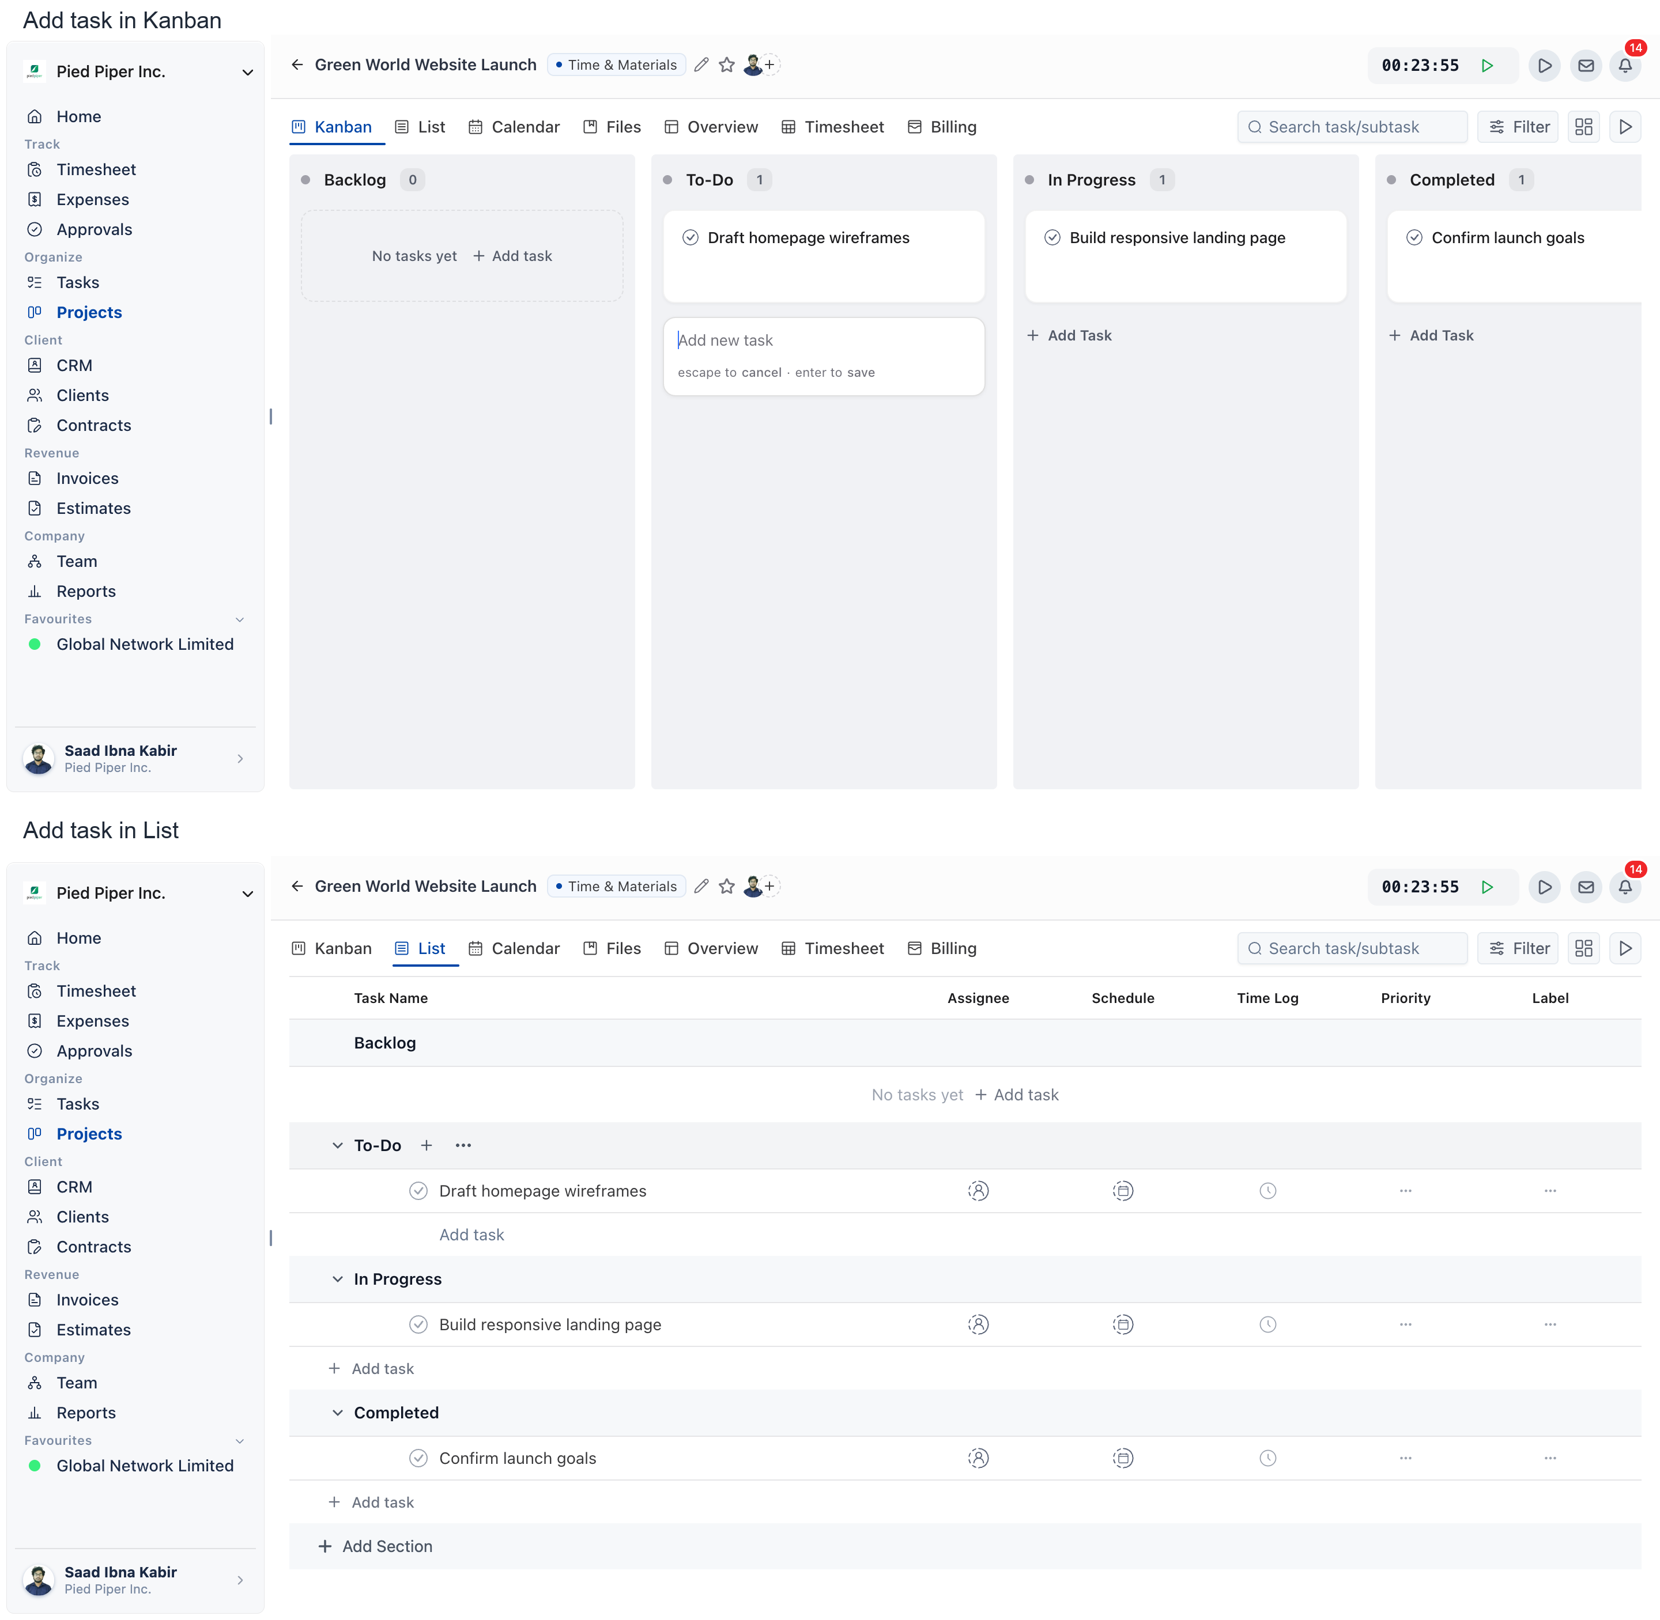Expand the Pied Piper Inc. workspace dropdown in the top sidebar
Viewport: 1660px width, 1620px height.
[248, 73]
